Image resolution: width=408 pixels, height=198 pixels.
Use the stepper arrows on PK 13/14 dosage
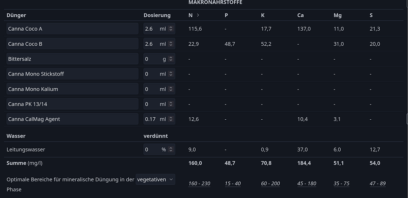(x=171, y=104)
